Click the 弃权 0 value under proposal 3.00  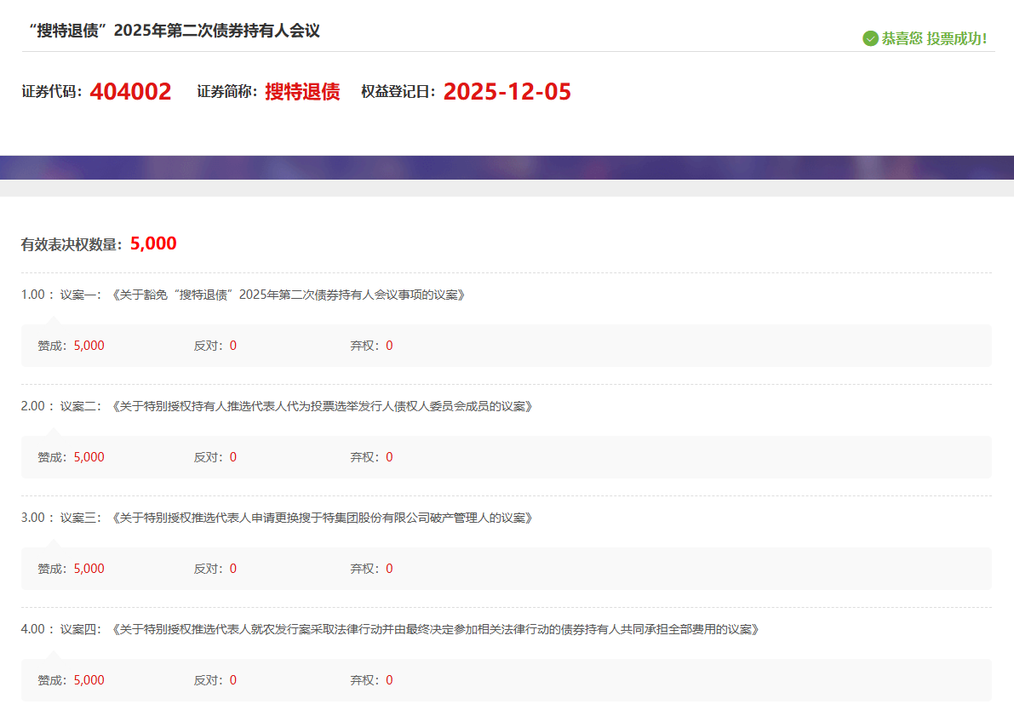coord(389,569)
